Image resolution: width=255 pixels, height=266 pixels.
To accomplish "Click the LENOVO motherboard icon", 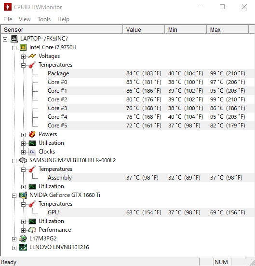I will pos(23,247).
